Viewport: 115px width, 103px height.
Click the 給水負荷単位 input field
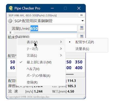[54, 36]
